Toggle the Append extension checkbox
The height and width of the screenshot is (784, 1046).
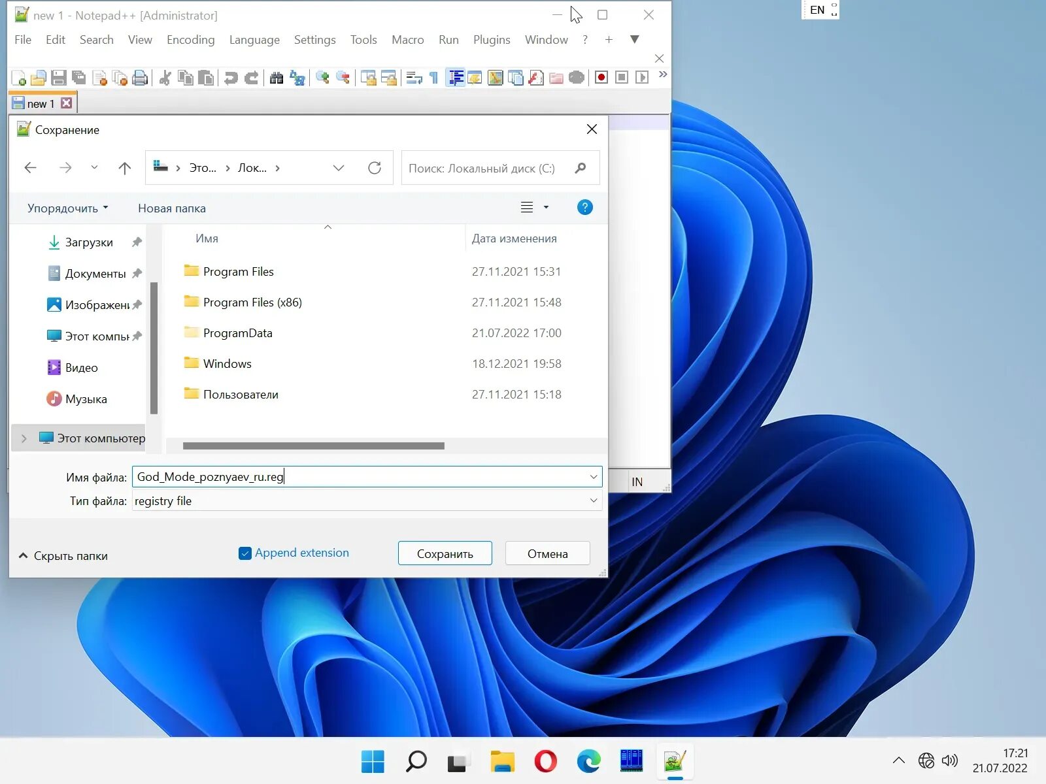[245, 553]
